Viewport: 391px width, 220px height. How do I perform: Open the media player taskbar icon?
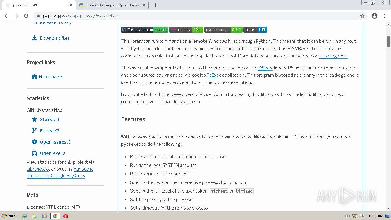coord(45,216)
